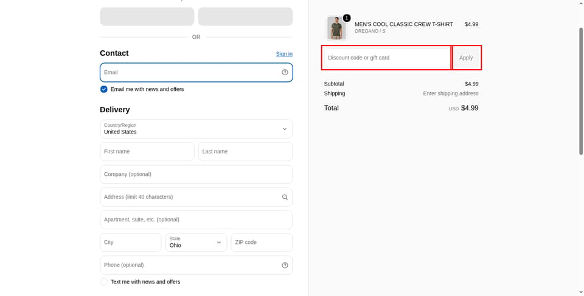Click the ZIP code field
Viewport: 584px width, 296px height.
point(262,242)
